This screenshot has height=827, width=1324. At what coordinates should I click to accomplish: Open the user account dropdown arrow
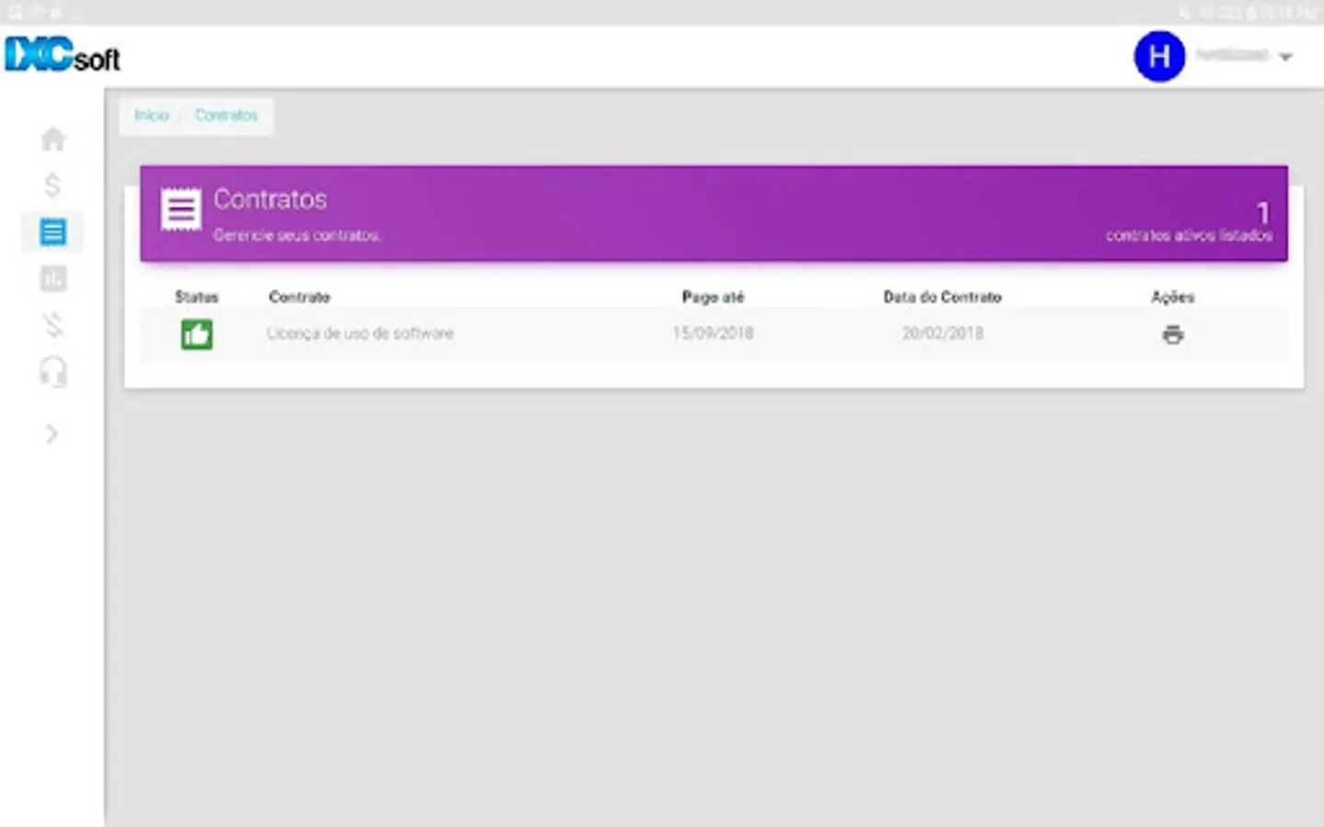(1285, 57)
